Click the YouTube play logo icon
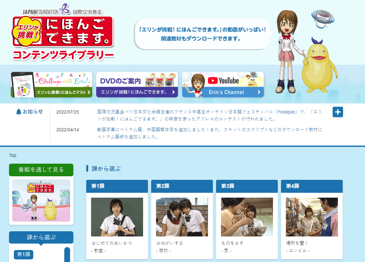This screenshot has width=365, height=262. [x=213, y=81]
